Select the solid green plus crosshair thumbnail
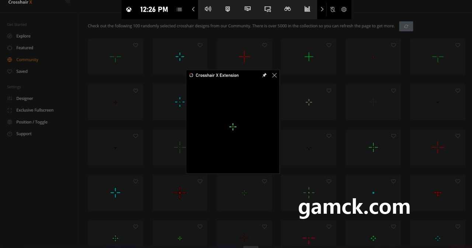The height and width of the screenshot is (248, 472). (309, 57)
